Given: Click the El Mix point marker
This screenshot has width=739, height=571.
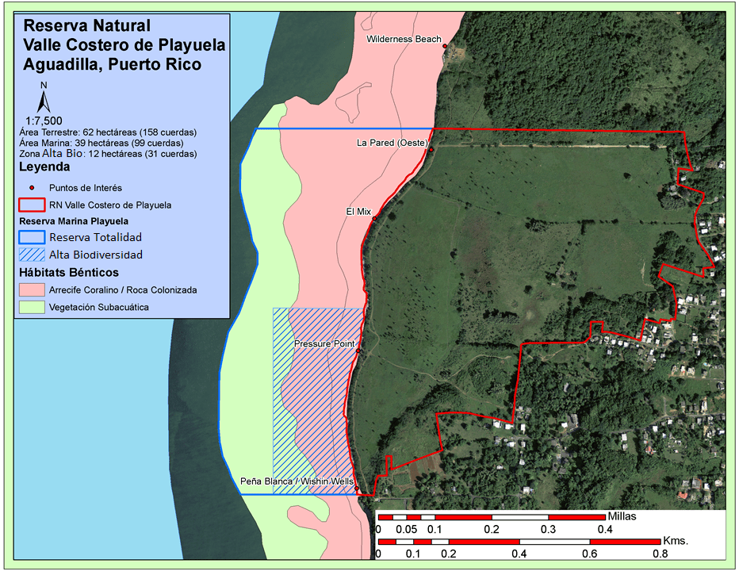Looking at the screenshot, I should (374, 218).
